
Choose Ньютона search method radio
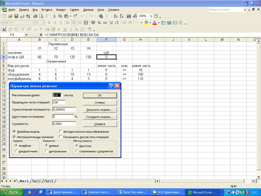point(77,146)
